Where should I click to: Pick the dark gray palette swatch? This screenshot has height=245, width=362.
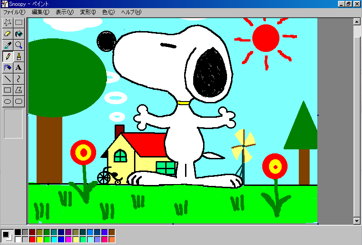(x=25, y=232)
